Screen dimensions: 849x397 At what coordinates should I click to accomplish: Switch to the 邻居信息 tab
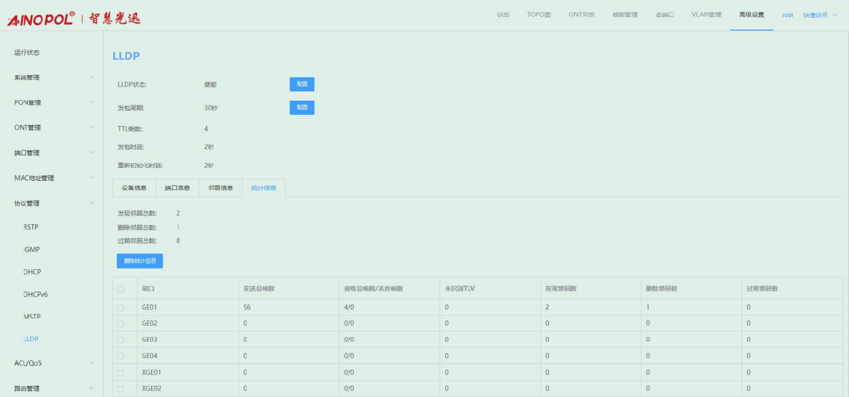220,188
